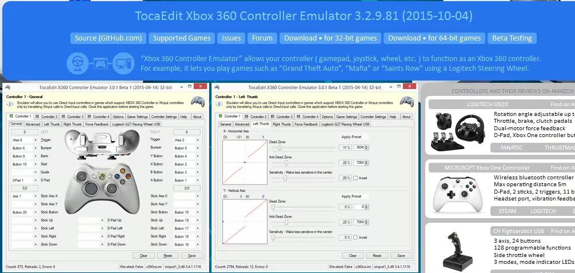The height and width of the screenshot is (273, 575).
Task: Click the gamepad logo in the Left Thumb window header
Action: pos(407,102)
